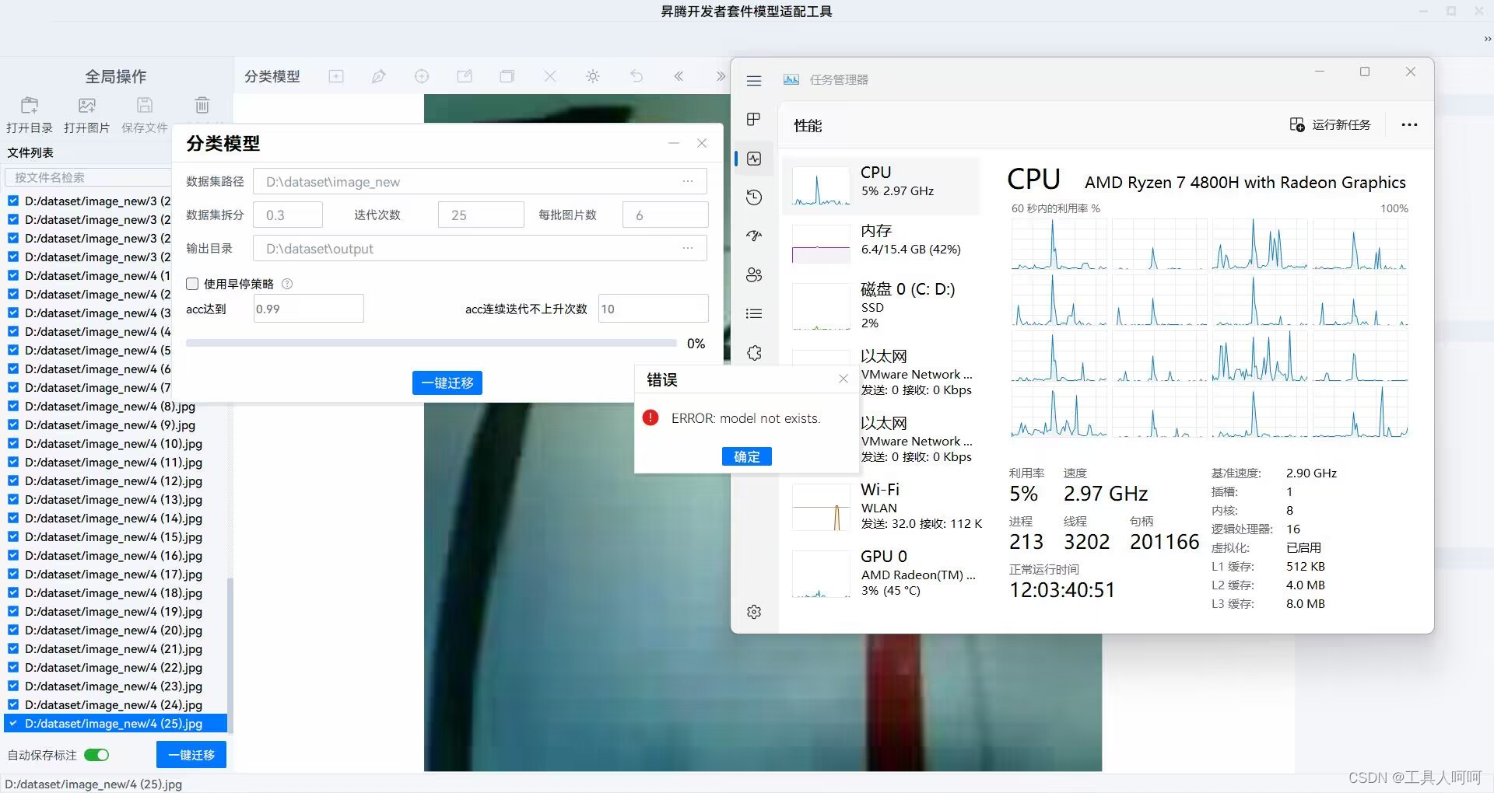Open Details tab in Task Manager sidebar

pos(754,313)
